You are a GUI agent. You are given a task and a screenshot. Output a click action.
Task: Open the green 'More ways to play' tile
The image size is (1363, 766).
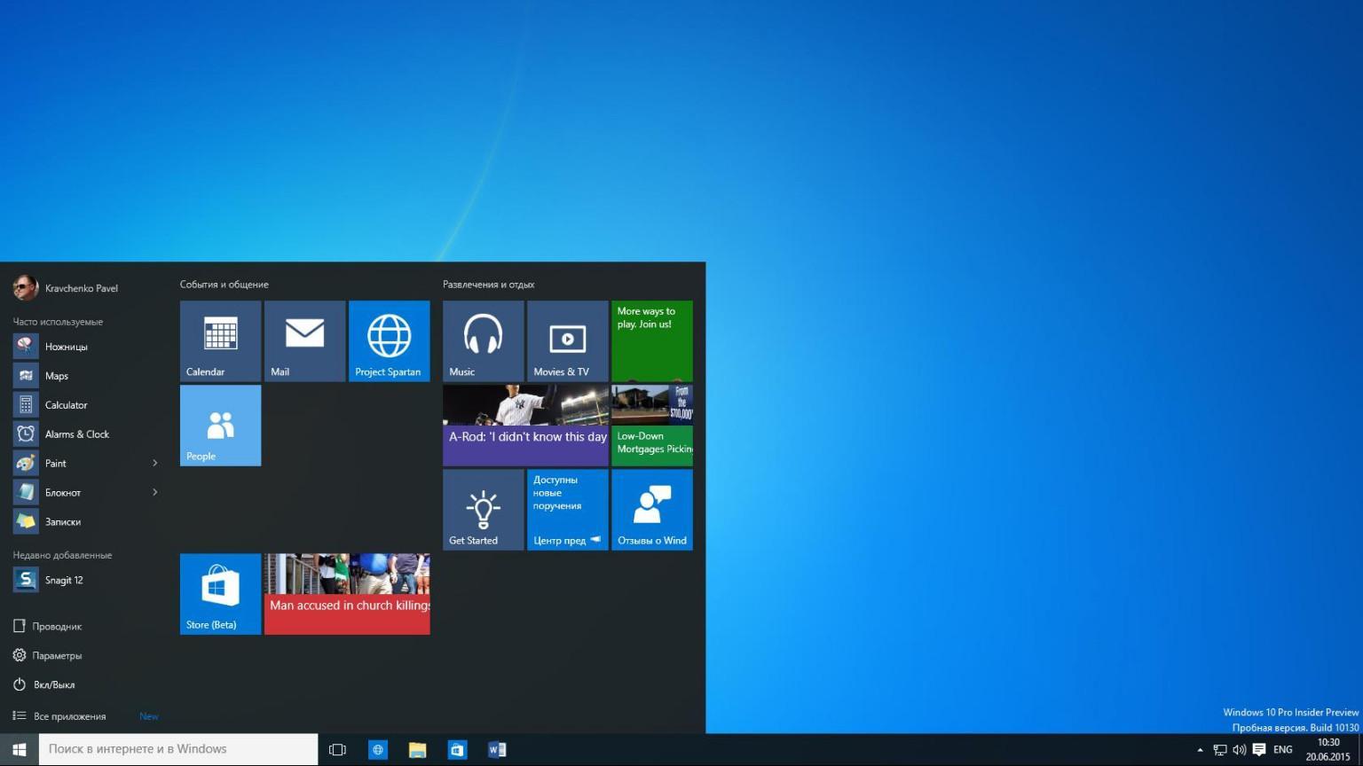click(x=651, y=341)
